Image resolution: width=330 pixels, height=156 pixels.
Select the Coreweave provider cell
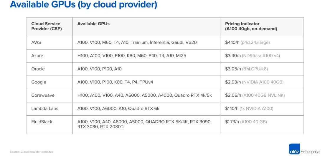(x=43, y=95)
